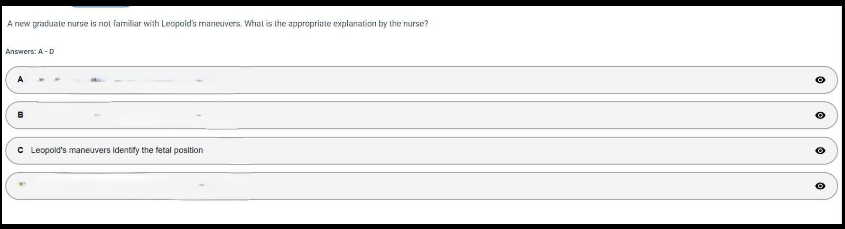The image size is (845, 229).
Task: Click the small dash mark in answer B
Action: point(199,115)
